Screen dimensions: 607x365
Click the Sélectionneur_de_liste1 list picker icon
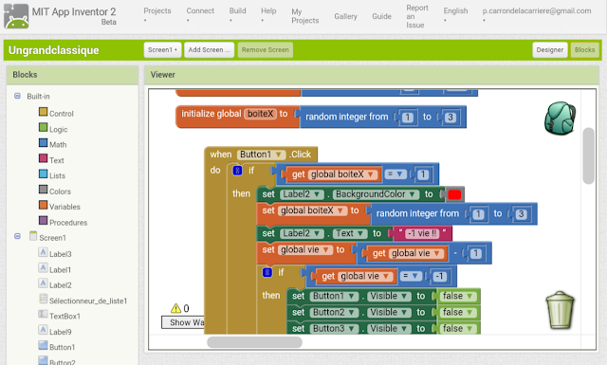click(43, 299)
